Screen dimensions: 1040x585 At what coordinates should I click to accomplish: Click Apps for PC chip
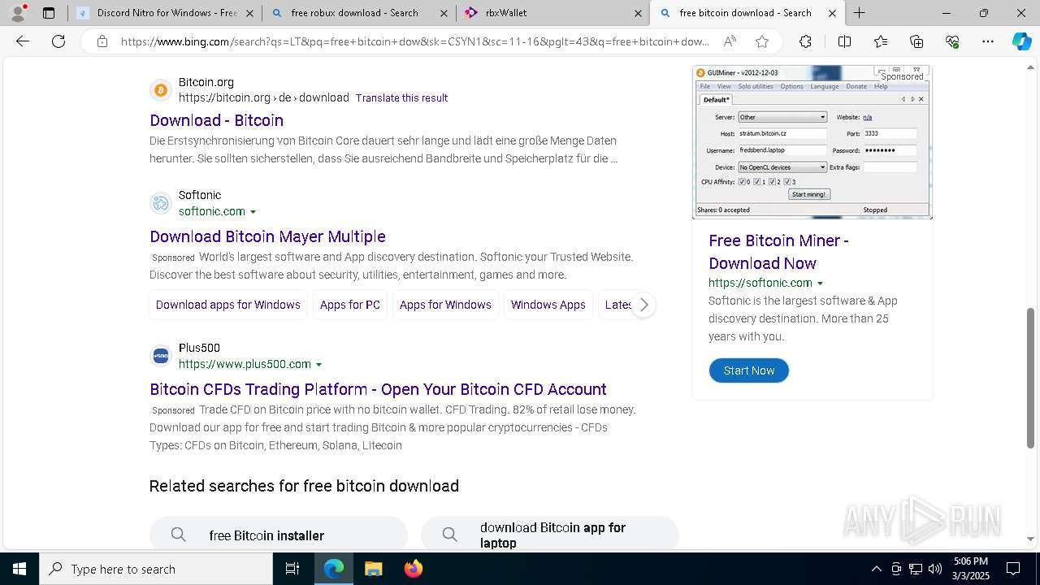pyautogui.click(x=350, y=305)
